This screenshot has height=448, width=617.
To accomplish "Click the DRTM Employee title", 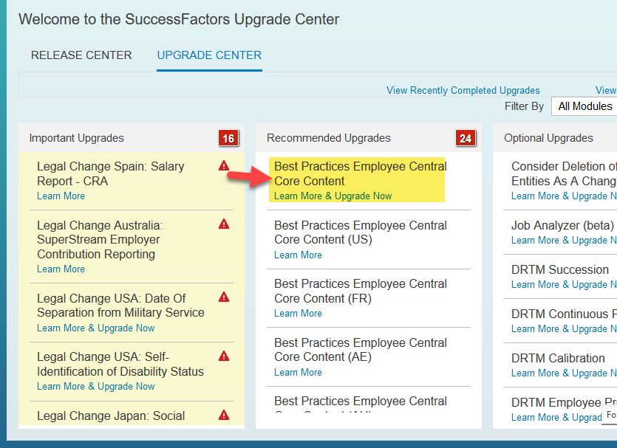I will 564,402.
